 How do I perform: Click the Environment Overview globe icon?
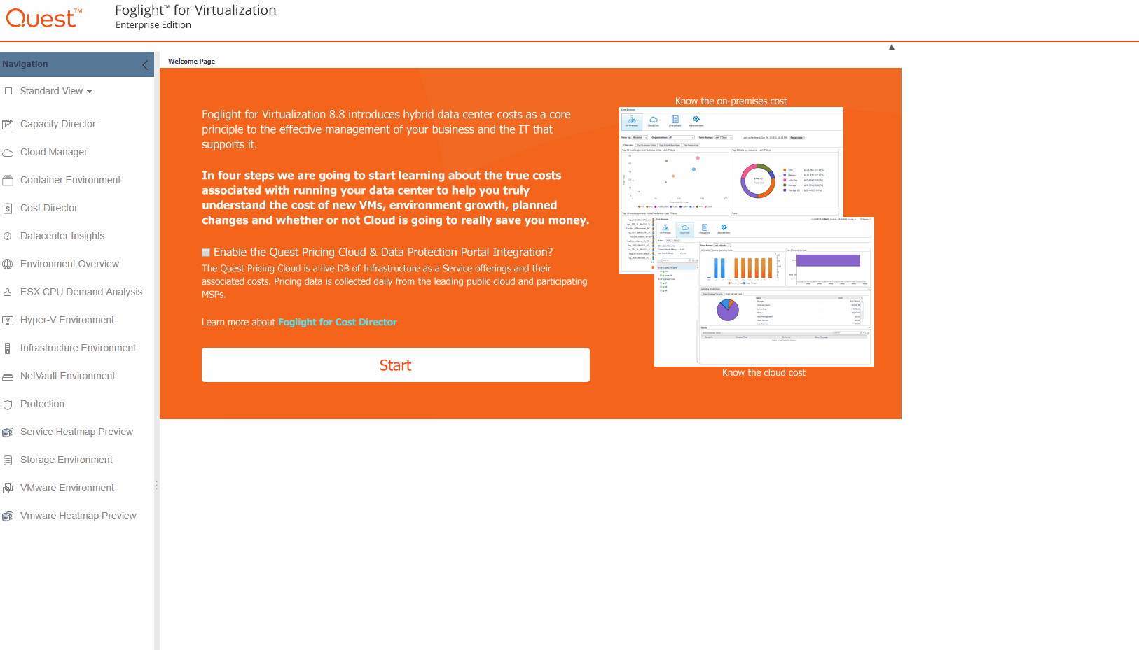[8, 264]
